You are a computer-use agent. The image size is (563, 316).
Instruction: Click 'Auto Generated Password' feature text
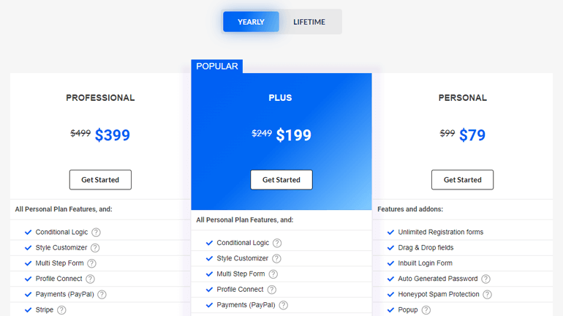tap(438, 278)
